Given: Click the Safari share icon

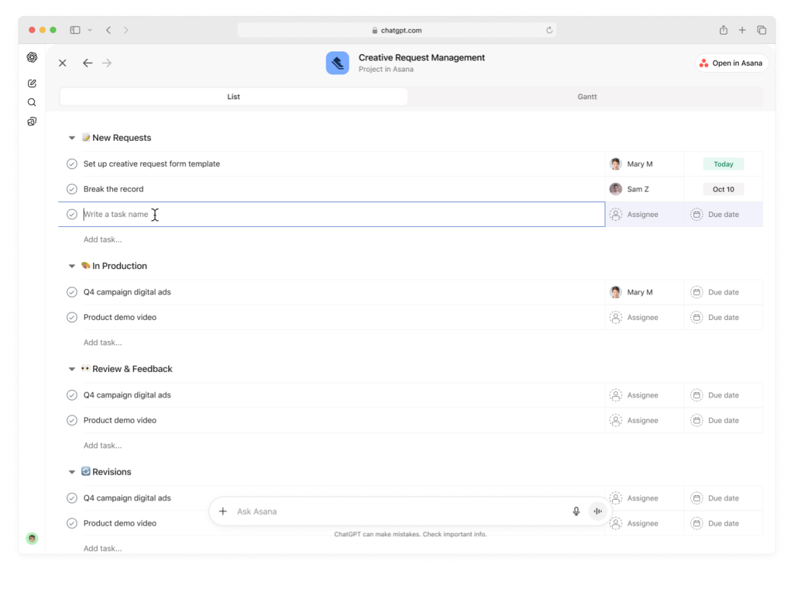Looking at the screenshot, I should click(x=723, y=30).
